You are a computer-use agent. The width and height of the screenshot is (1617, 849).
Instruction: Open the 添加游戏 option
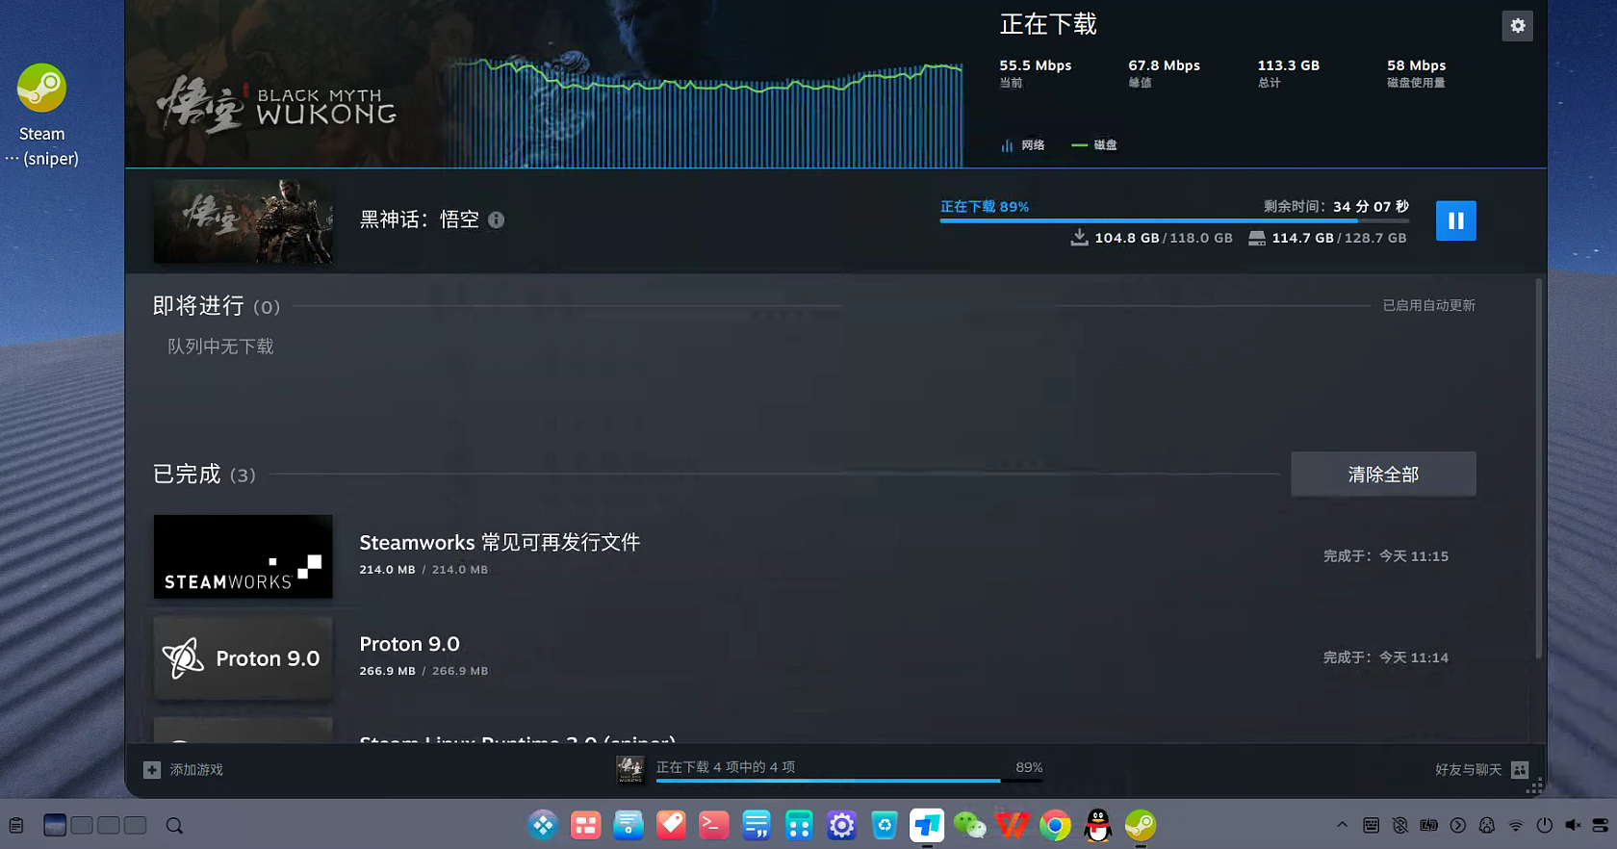click(196, 770)
